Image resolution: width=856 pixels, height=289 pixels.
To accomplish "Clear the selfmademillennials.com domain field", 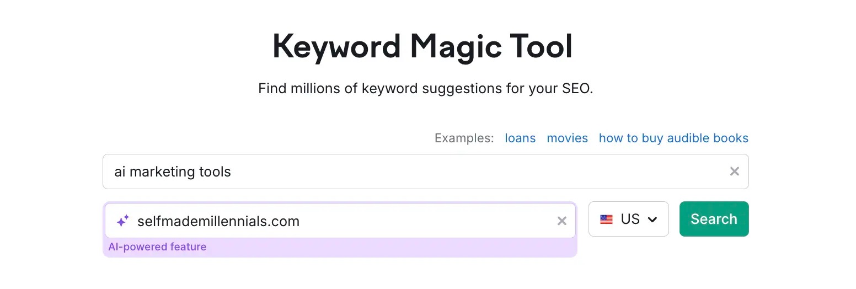I will tap(561, 221).
